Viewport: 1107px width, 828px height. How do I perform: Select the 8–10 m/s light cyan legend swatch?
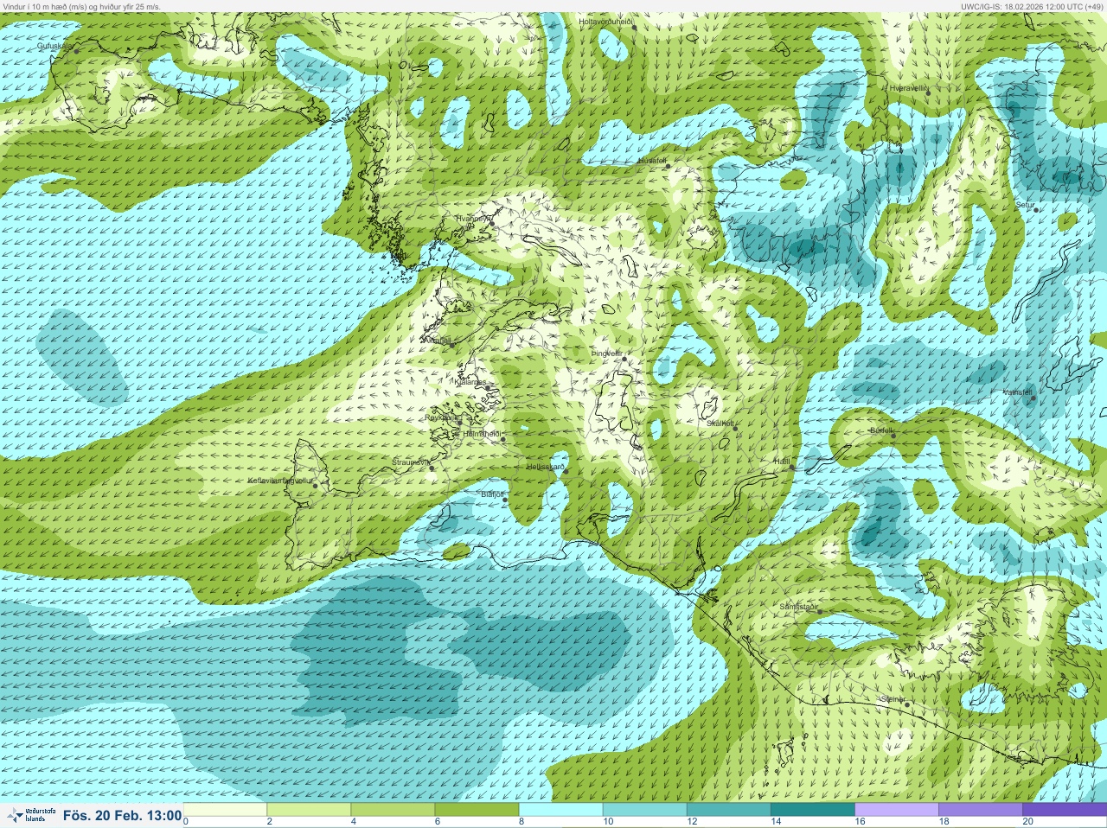pyautogui.click(x=560, y=810)
